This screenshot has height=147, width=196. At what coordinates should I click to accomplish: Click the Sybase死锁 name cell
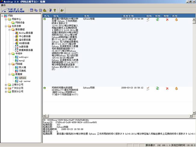[89, 88]
